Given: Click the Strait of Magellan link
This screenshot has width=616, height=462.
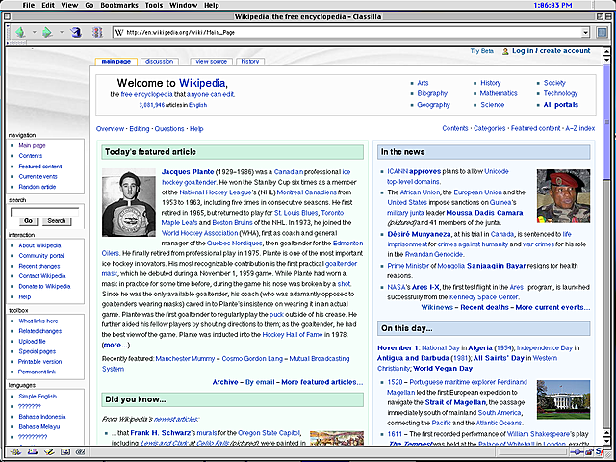Looking at the screenshot, I should [x=455, y=402].
